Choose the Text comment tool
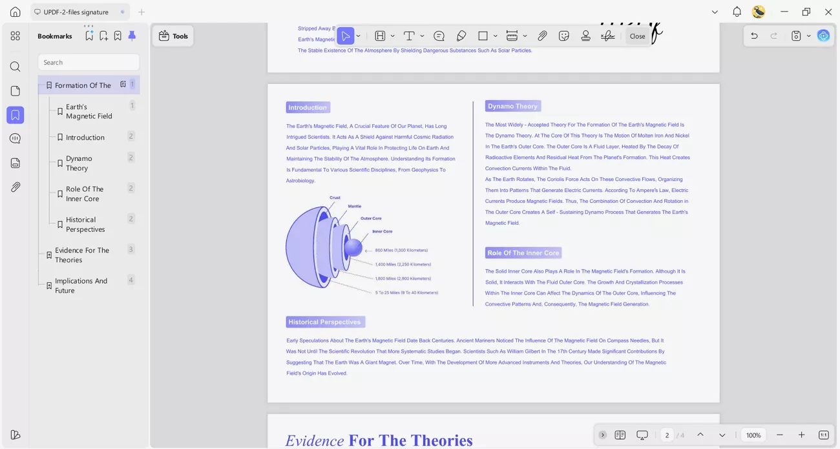The image size is (840, 449). pos(410,36)
